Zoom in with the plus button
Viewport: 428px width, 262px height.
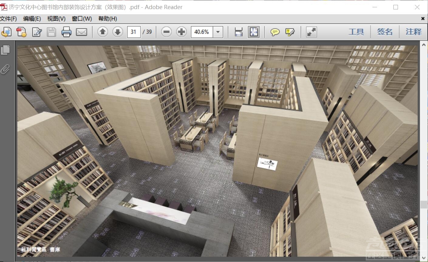tap(182, 32)
